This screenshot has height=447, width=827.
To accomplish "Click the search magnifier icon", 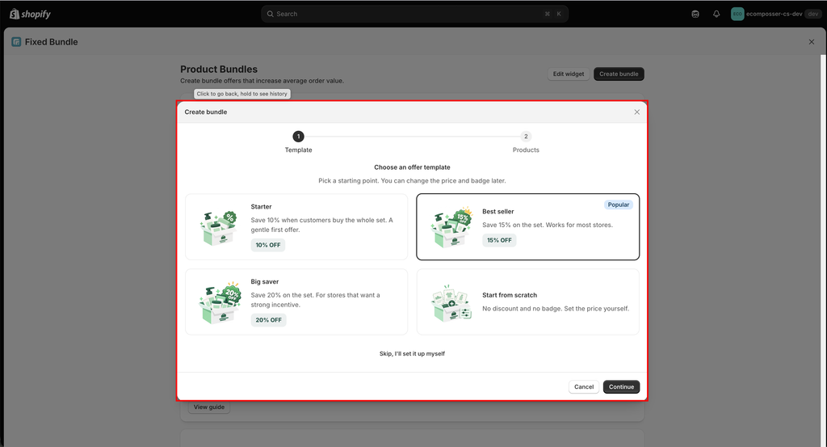I will 270,15.
